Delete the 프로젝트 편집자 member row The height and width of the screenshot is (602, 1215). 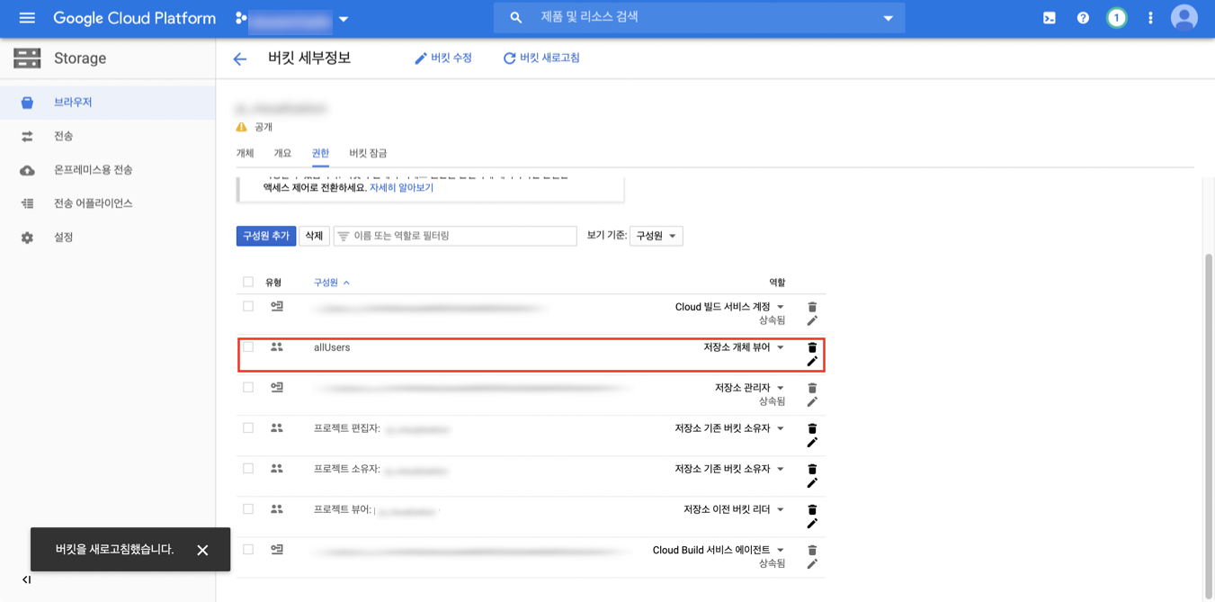coord(812,428)
